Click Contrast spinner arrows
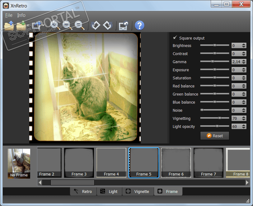The width and height of the screenshot is (253, 206). [x=244, y=54]
